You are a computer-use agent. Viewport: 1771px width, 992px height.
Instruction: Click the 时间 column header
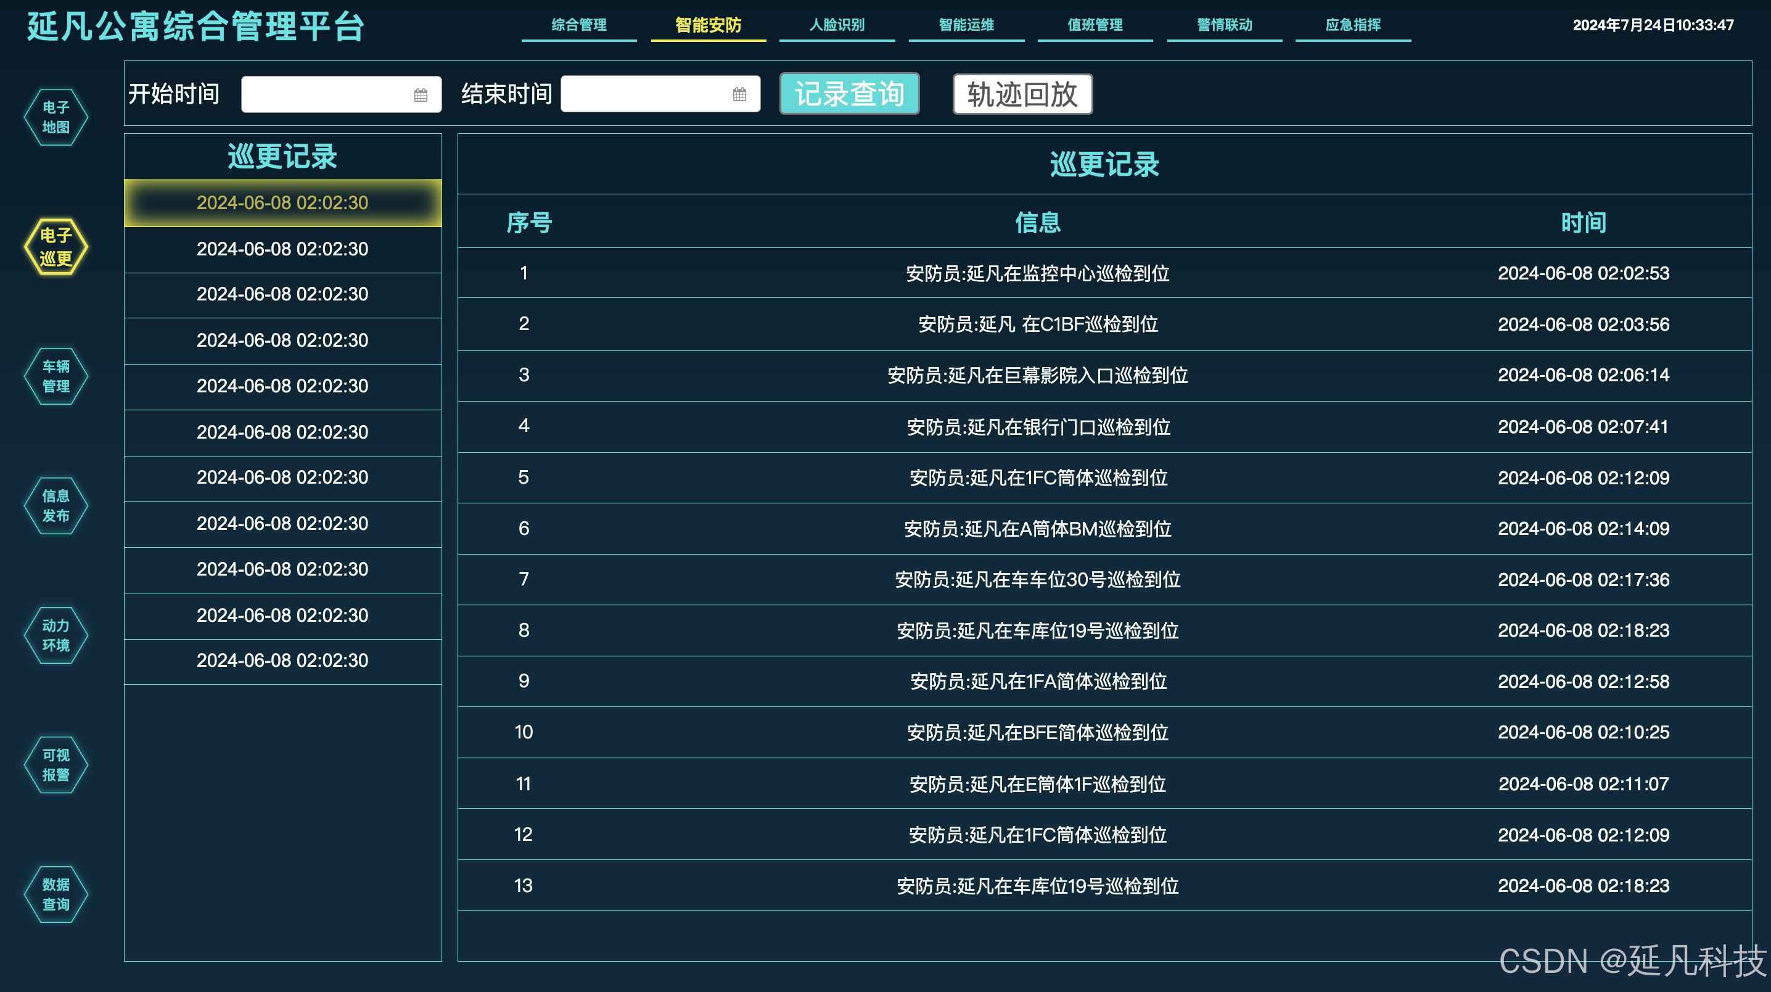(x=1584, y=223)
